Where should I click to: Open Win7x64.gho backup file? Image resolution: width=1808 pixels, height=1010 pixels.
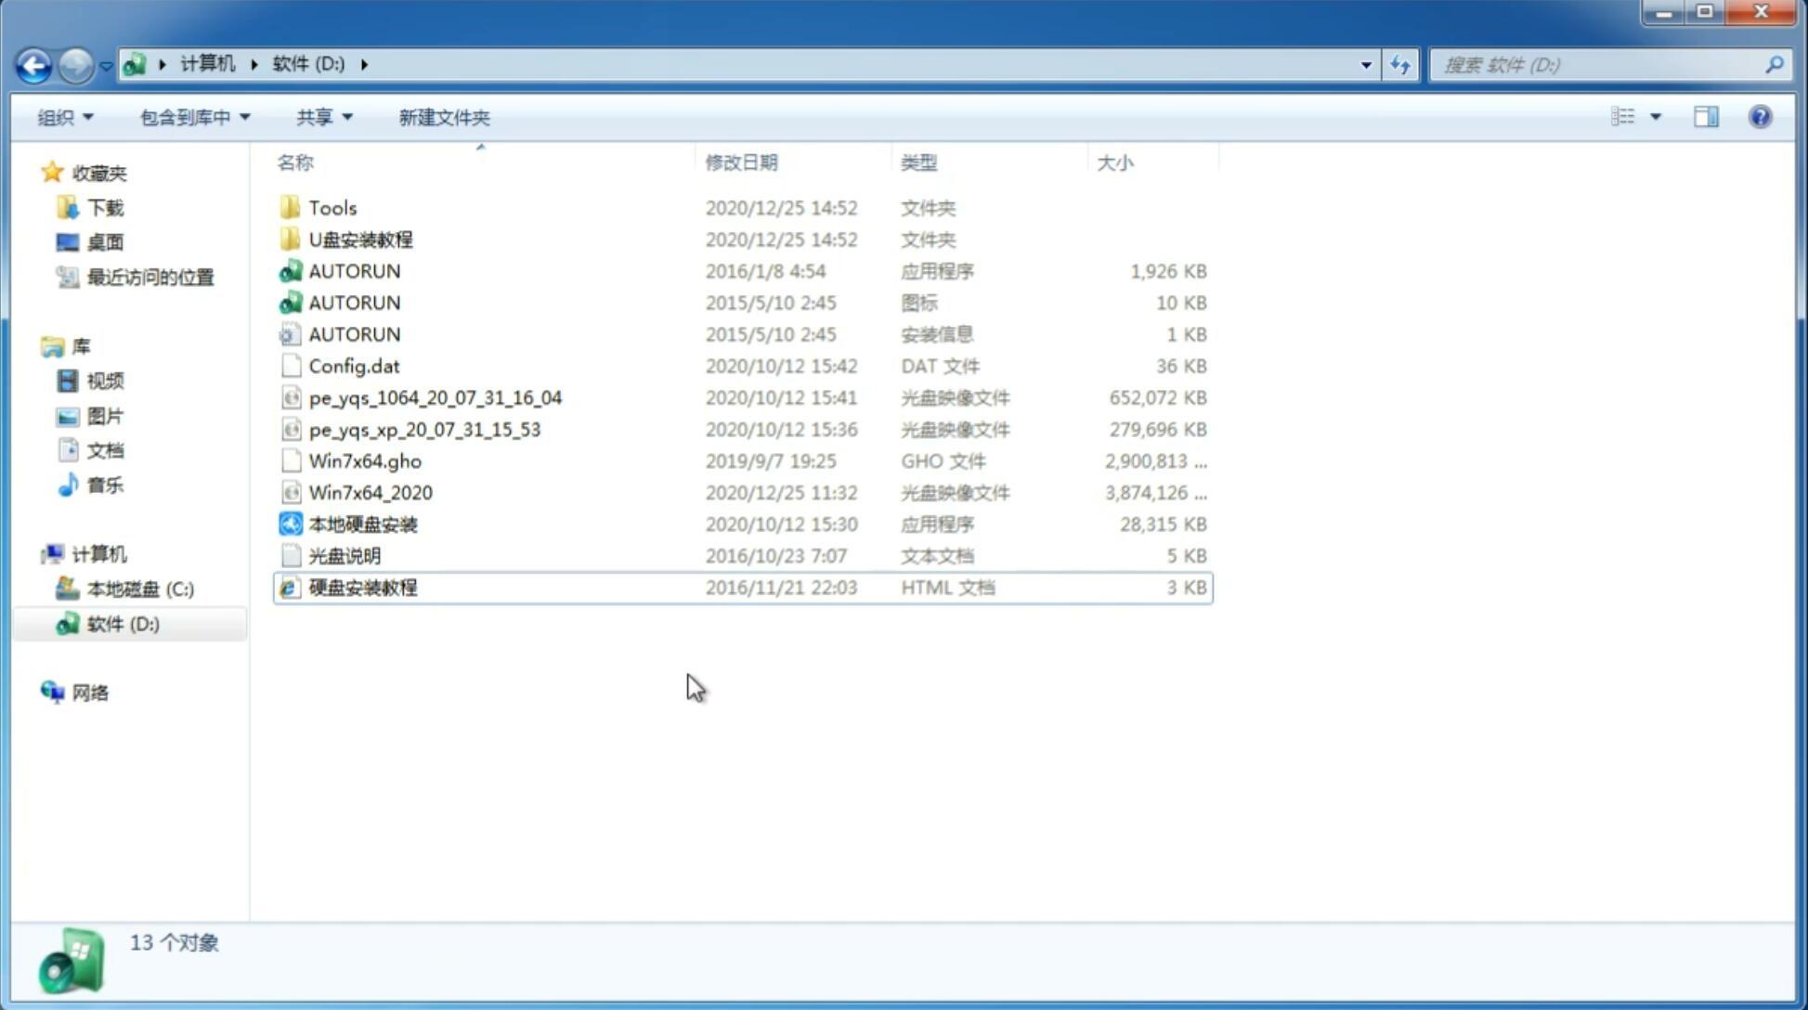[364, 460]
